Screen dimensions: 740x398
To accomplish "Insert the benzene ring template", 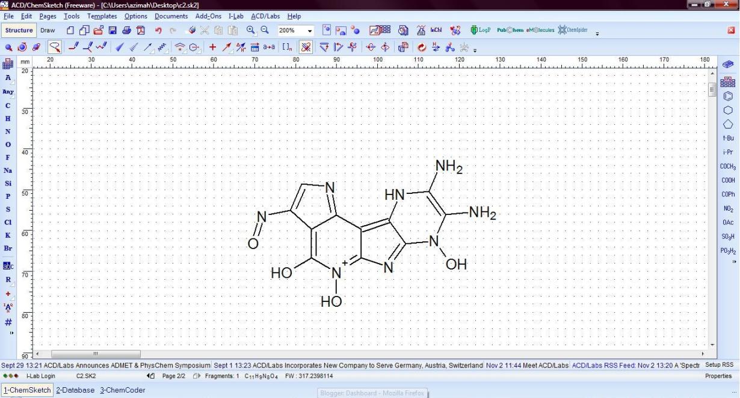I will (x=728, y=96).
